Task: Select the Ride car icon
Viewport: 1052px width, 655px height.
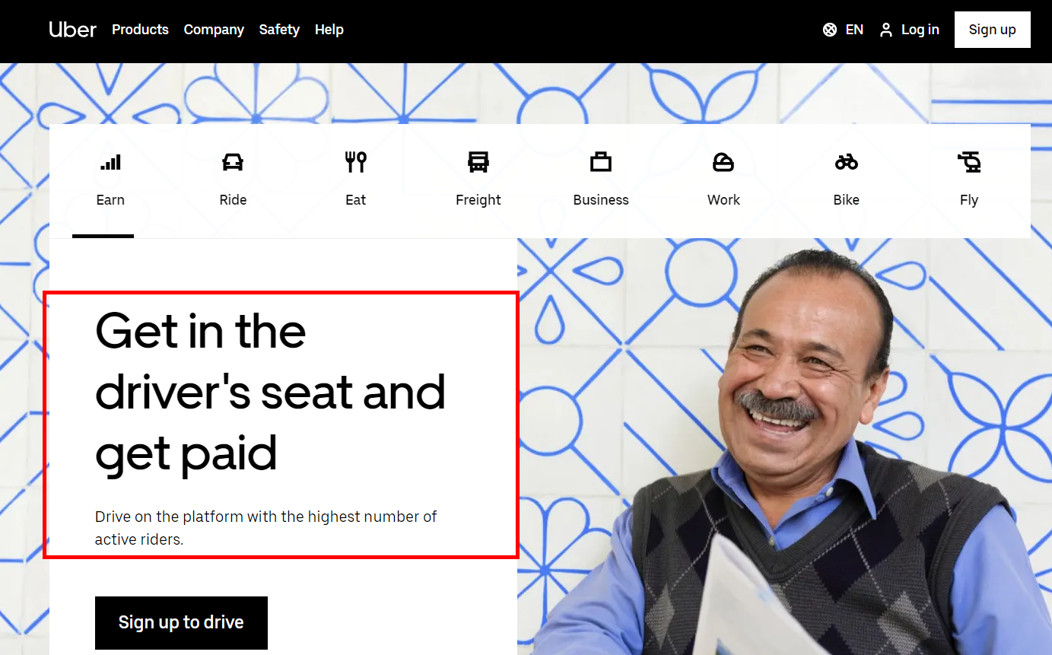Action: point(233,162)
